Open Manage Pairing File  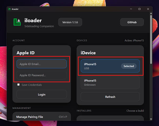(x=42, y=117)
